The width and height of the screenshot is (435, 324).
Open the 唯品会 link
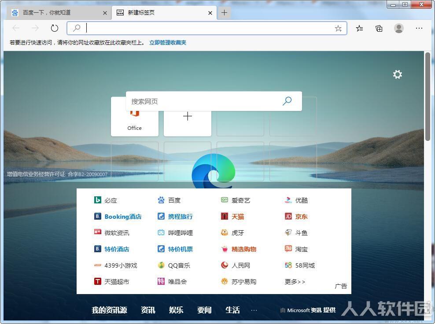coord(177,282)
